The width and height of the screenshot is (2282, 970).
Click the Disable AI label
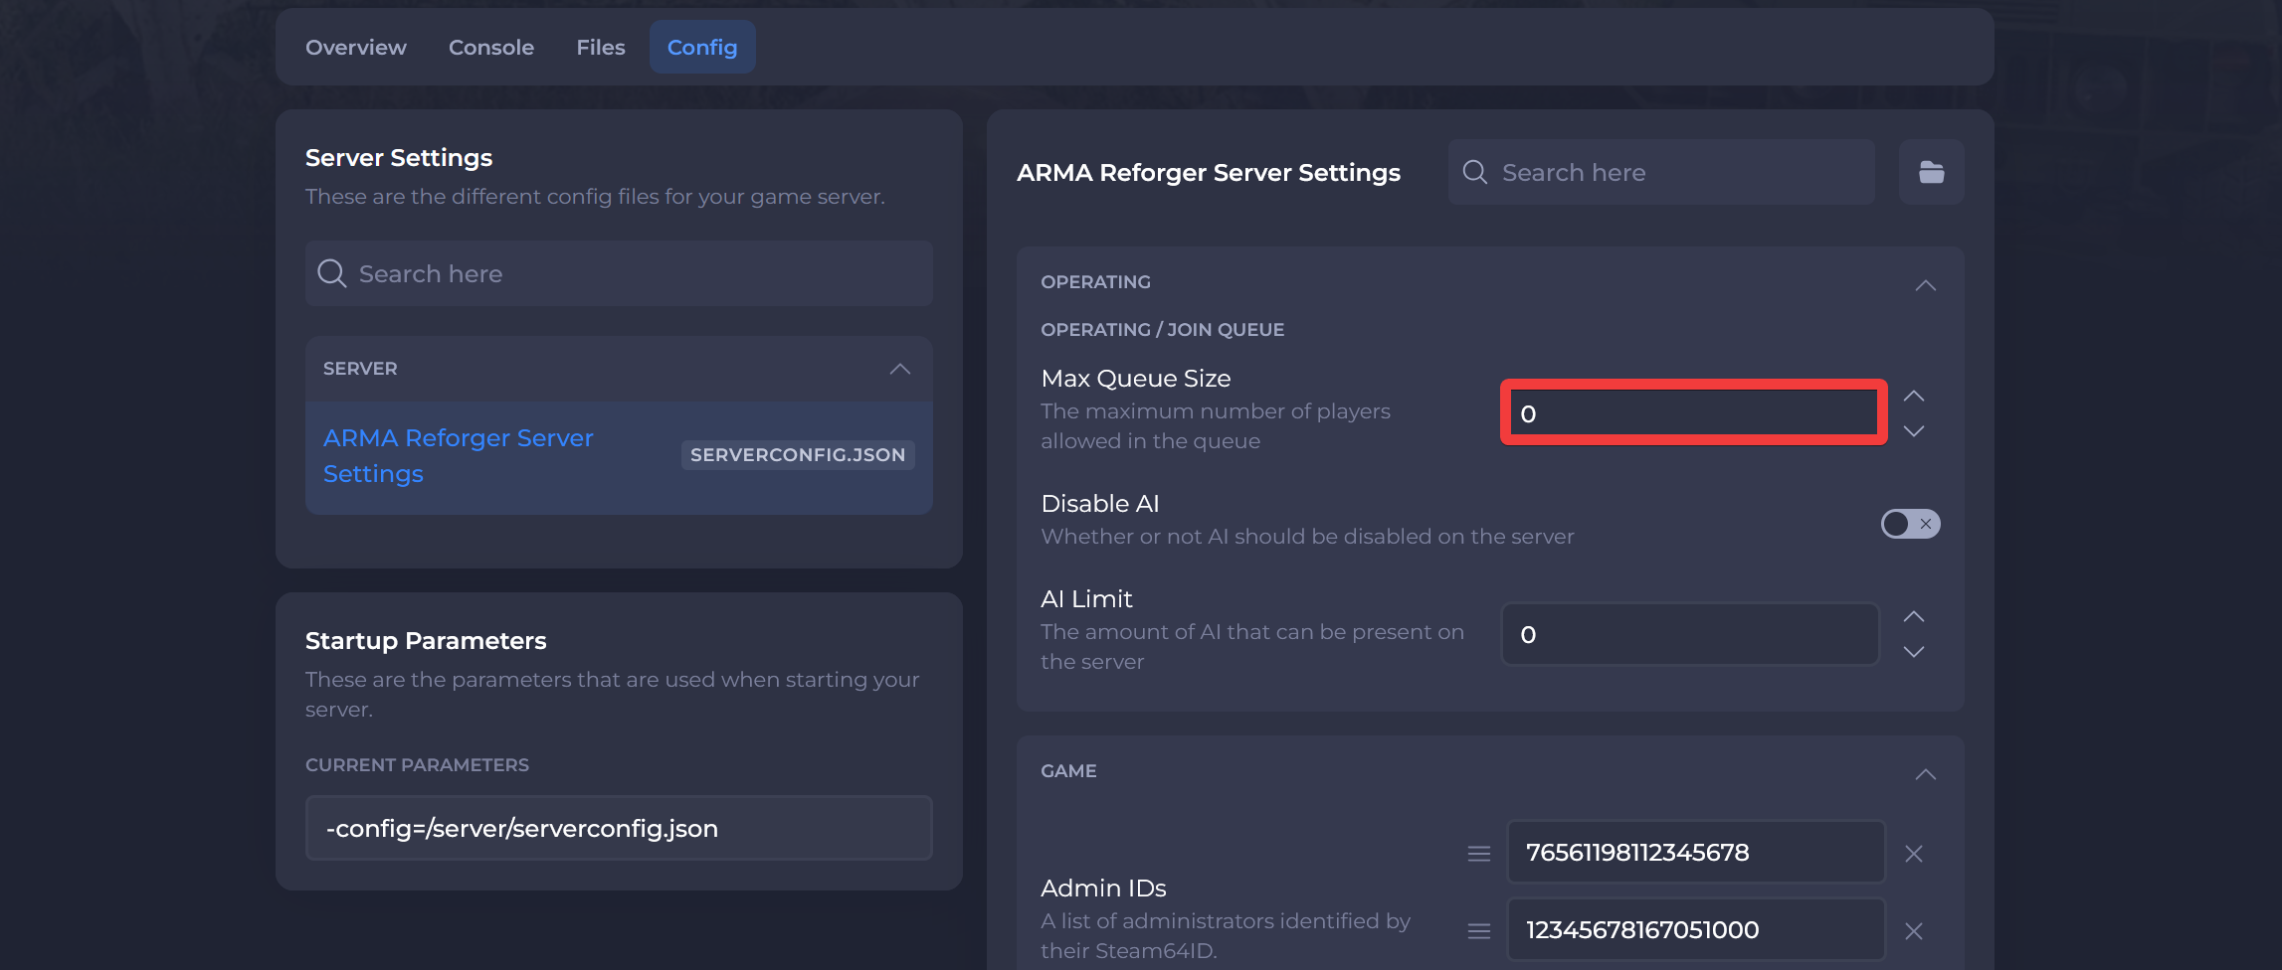[x=1100, y=503]
